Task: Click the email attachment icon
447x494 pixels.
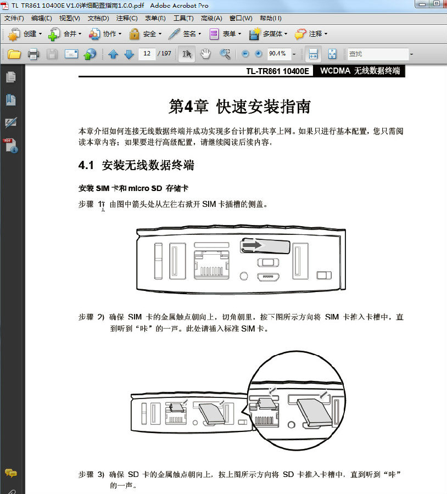Action: (x=70, y=54)
